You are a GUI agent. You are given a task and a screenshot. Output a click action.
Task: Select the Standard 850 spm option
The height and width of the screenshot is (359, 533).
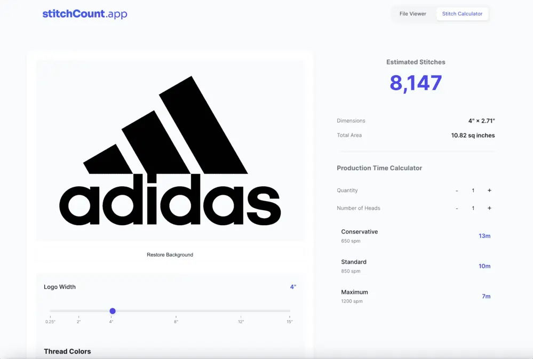[x=416, y=266]
